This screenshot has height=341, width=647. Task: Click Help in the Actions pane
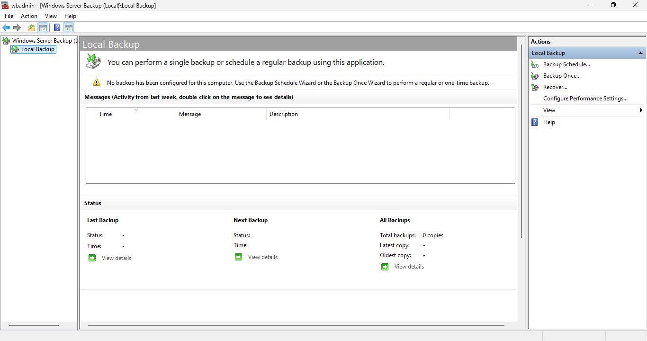point(549,122)
